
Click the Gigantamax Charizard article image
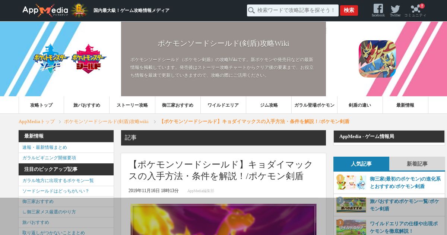223,219
